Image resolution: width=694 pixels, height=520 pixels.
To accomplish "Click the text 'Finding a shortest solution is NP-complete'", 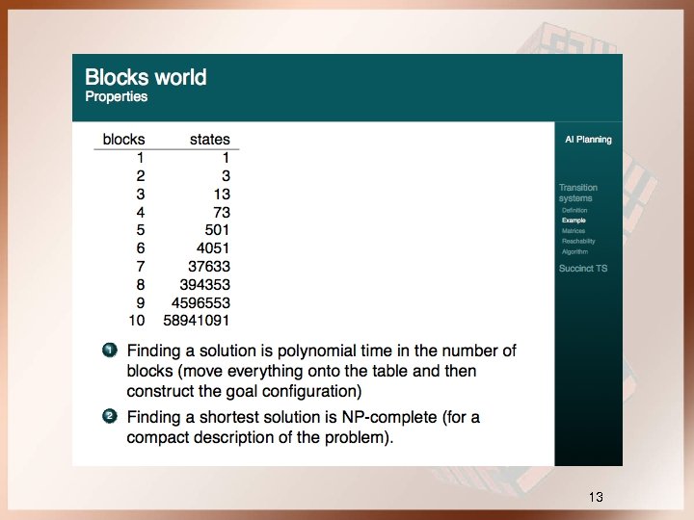I will click(x=281, y=417).
